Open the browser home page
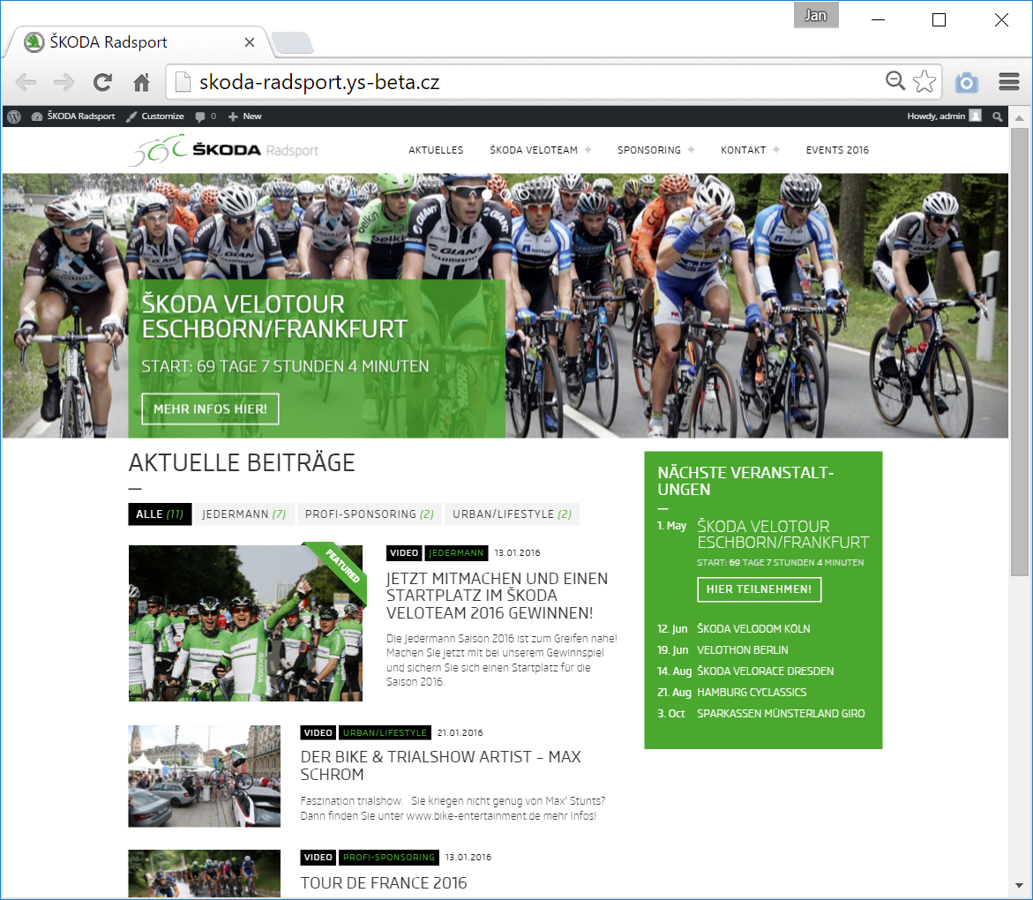Image resolution: width=1033 pixels, height=900 pixels. (x=141, y=82)
